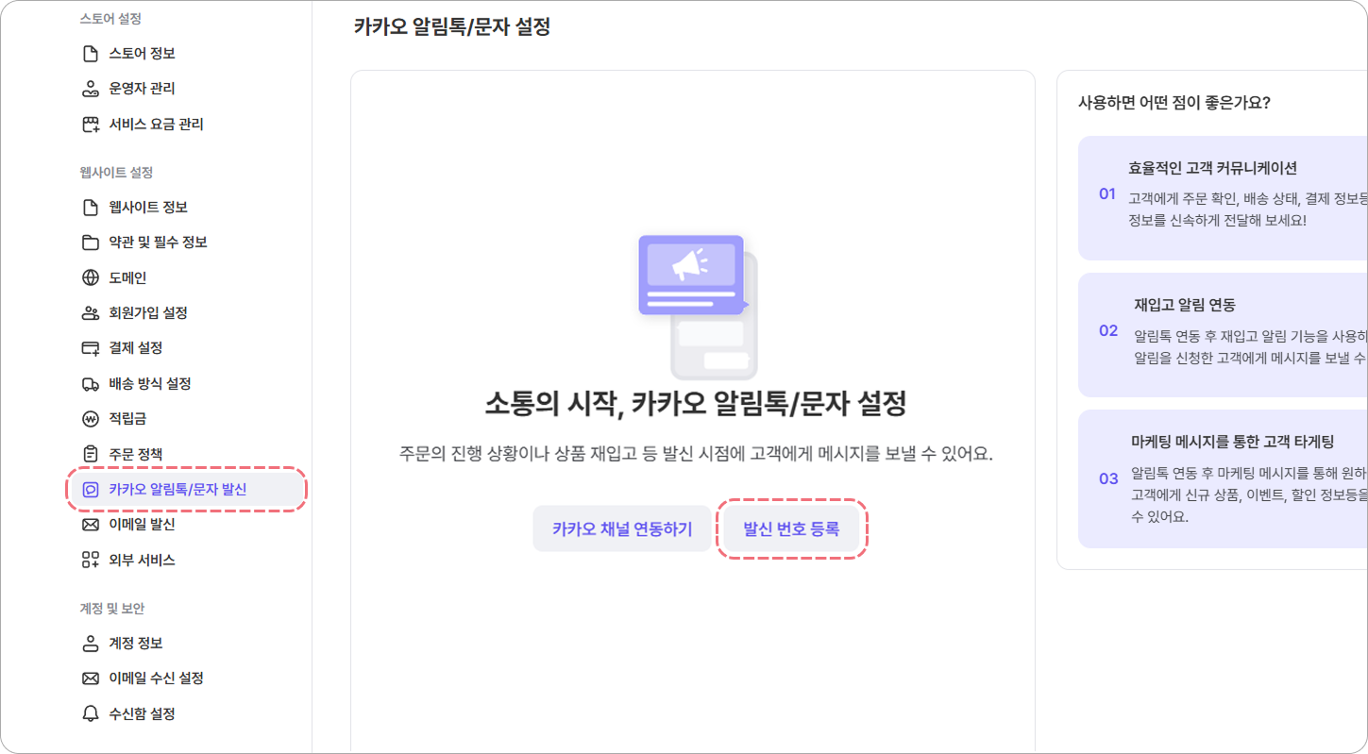Viewport: 1368px width, 754px height.
Task: Click the 수신함 설정 bell icon
Action: pyautogui.click(x=91, y=714)
